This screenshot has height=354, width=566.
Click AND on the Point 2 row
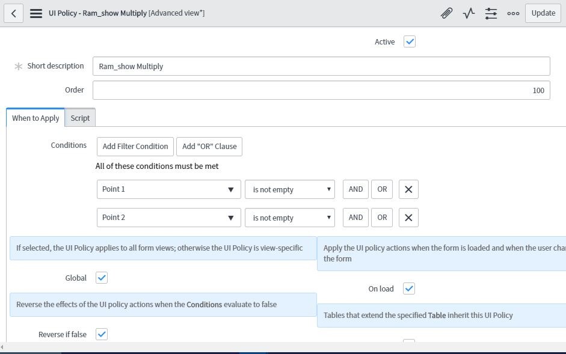[355, 218]
